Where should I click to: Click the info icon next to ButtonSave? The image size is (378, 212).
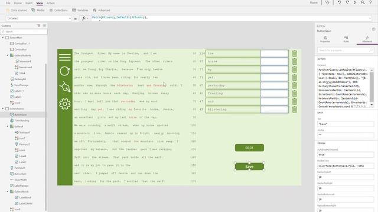click(373, 29)
